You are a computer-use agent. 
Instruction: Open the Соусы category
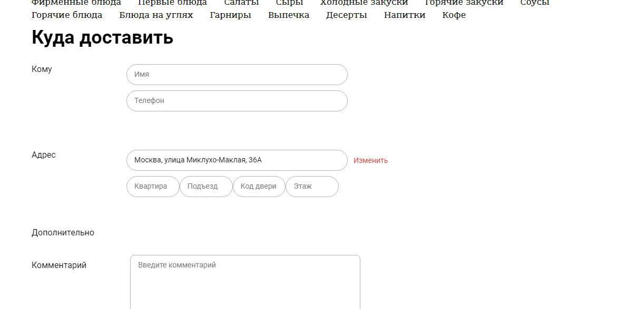(x=534, y=3)
